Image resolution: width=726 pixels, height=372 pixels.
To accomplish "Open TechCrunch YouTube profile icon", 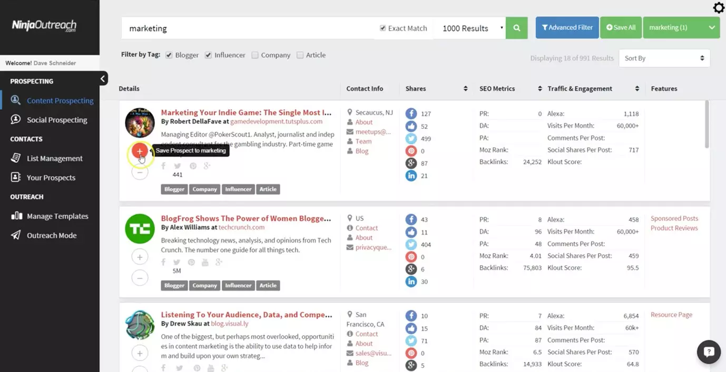I will point(205,262).
